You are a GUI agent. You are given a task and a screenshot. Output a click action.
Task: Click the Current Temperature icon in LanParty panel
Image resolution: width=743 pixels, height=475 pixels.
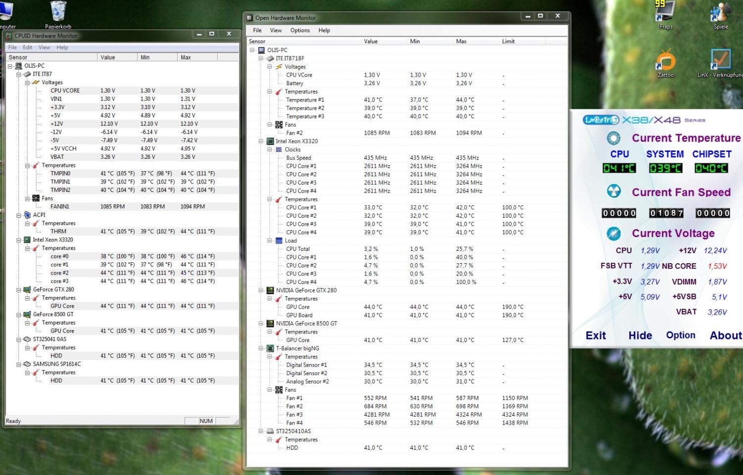coord(613,138)
